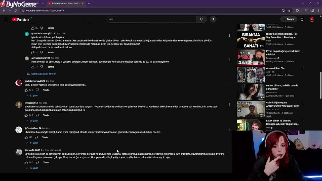Open options menu for @allstar-berkay6521 comment
This screenshot has height=181, width=322.
(x=229, y=83)
